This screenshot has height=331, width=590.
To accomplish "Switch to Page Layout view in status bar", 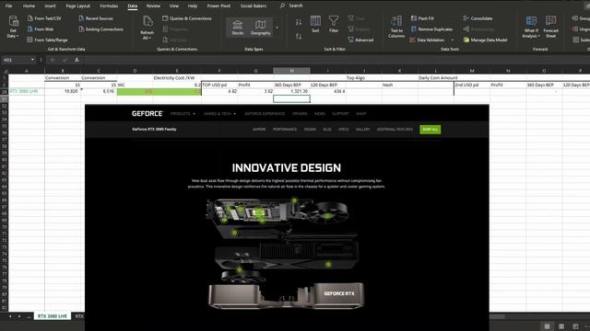I will (x=561, y=326).
